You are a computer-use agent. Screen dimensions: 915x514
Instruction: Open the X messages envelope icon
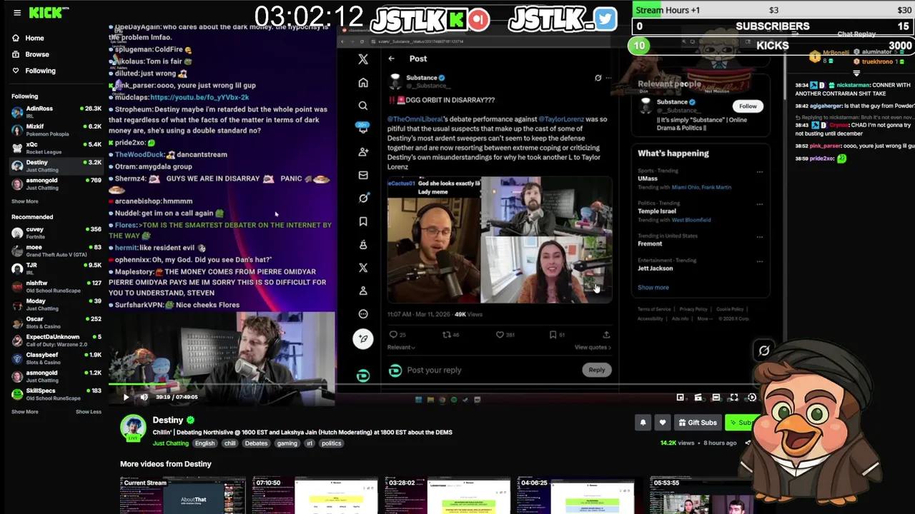click(363, 175)
